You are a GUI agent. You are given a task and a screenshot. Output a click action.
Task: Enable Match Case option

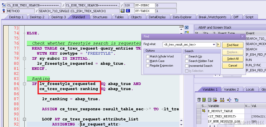(x=148, y=61)
